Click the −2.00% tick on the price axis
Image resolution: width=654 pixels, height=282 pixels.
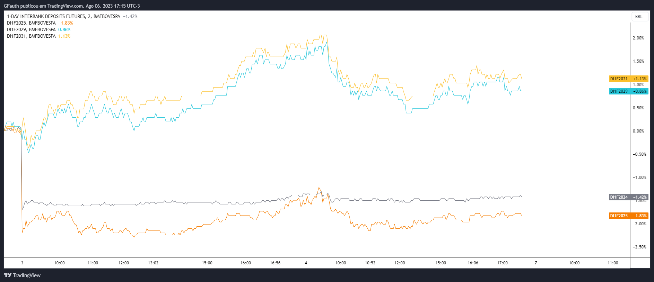(639, 224)
